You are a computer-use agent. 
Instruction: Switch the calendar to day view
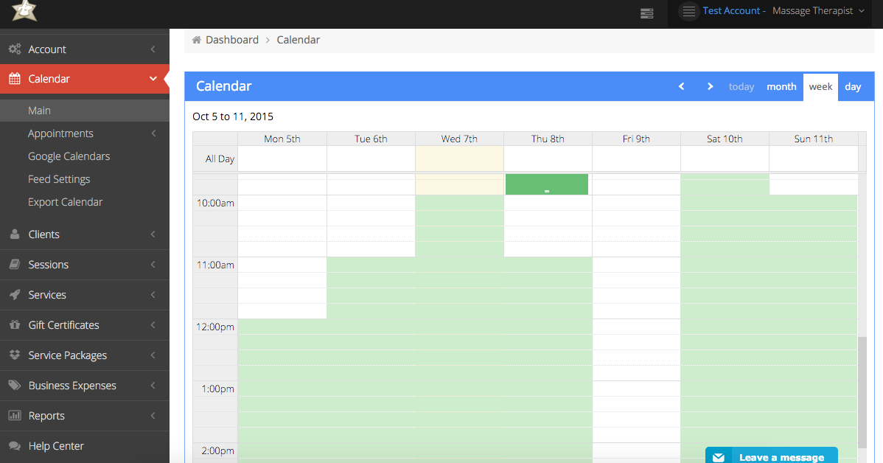pos(853,87)
